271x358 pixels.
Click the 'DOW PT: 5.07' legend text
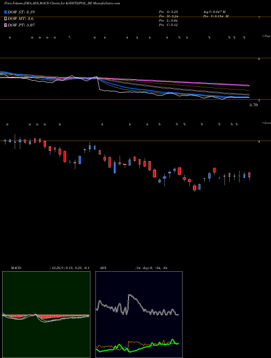(x=21, y=25)
